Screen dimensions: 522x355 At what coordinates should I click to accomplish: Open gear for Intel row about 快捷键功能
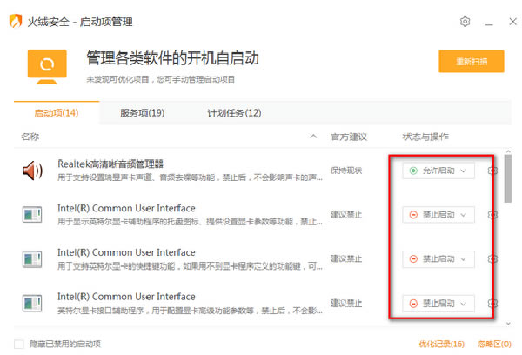click(492, 258)
